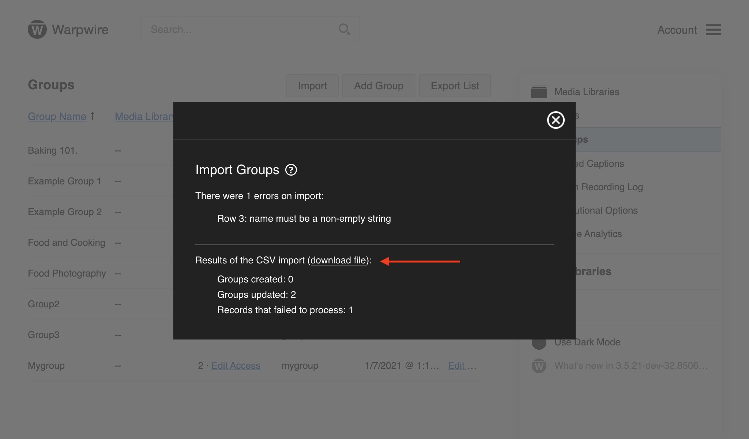Close the Import Groups dialog

coord(556,120)
